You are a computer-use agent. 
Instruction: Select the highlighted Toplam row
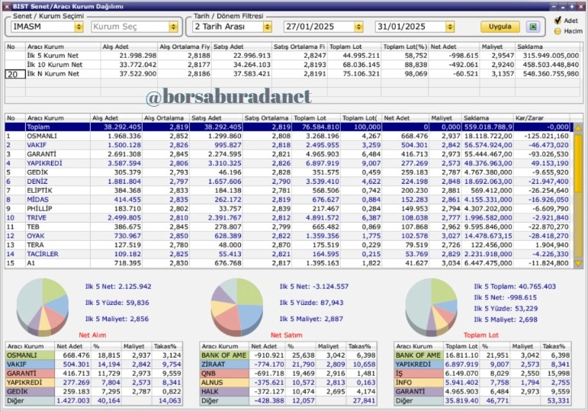point(289,127)
